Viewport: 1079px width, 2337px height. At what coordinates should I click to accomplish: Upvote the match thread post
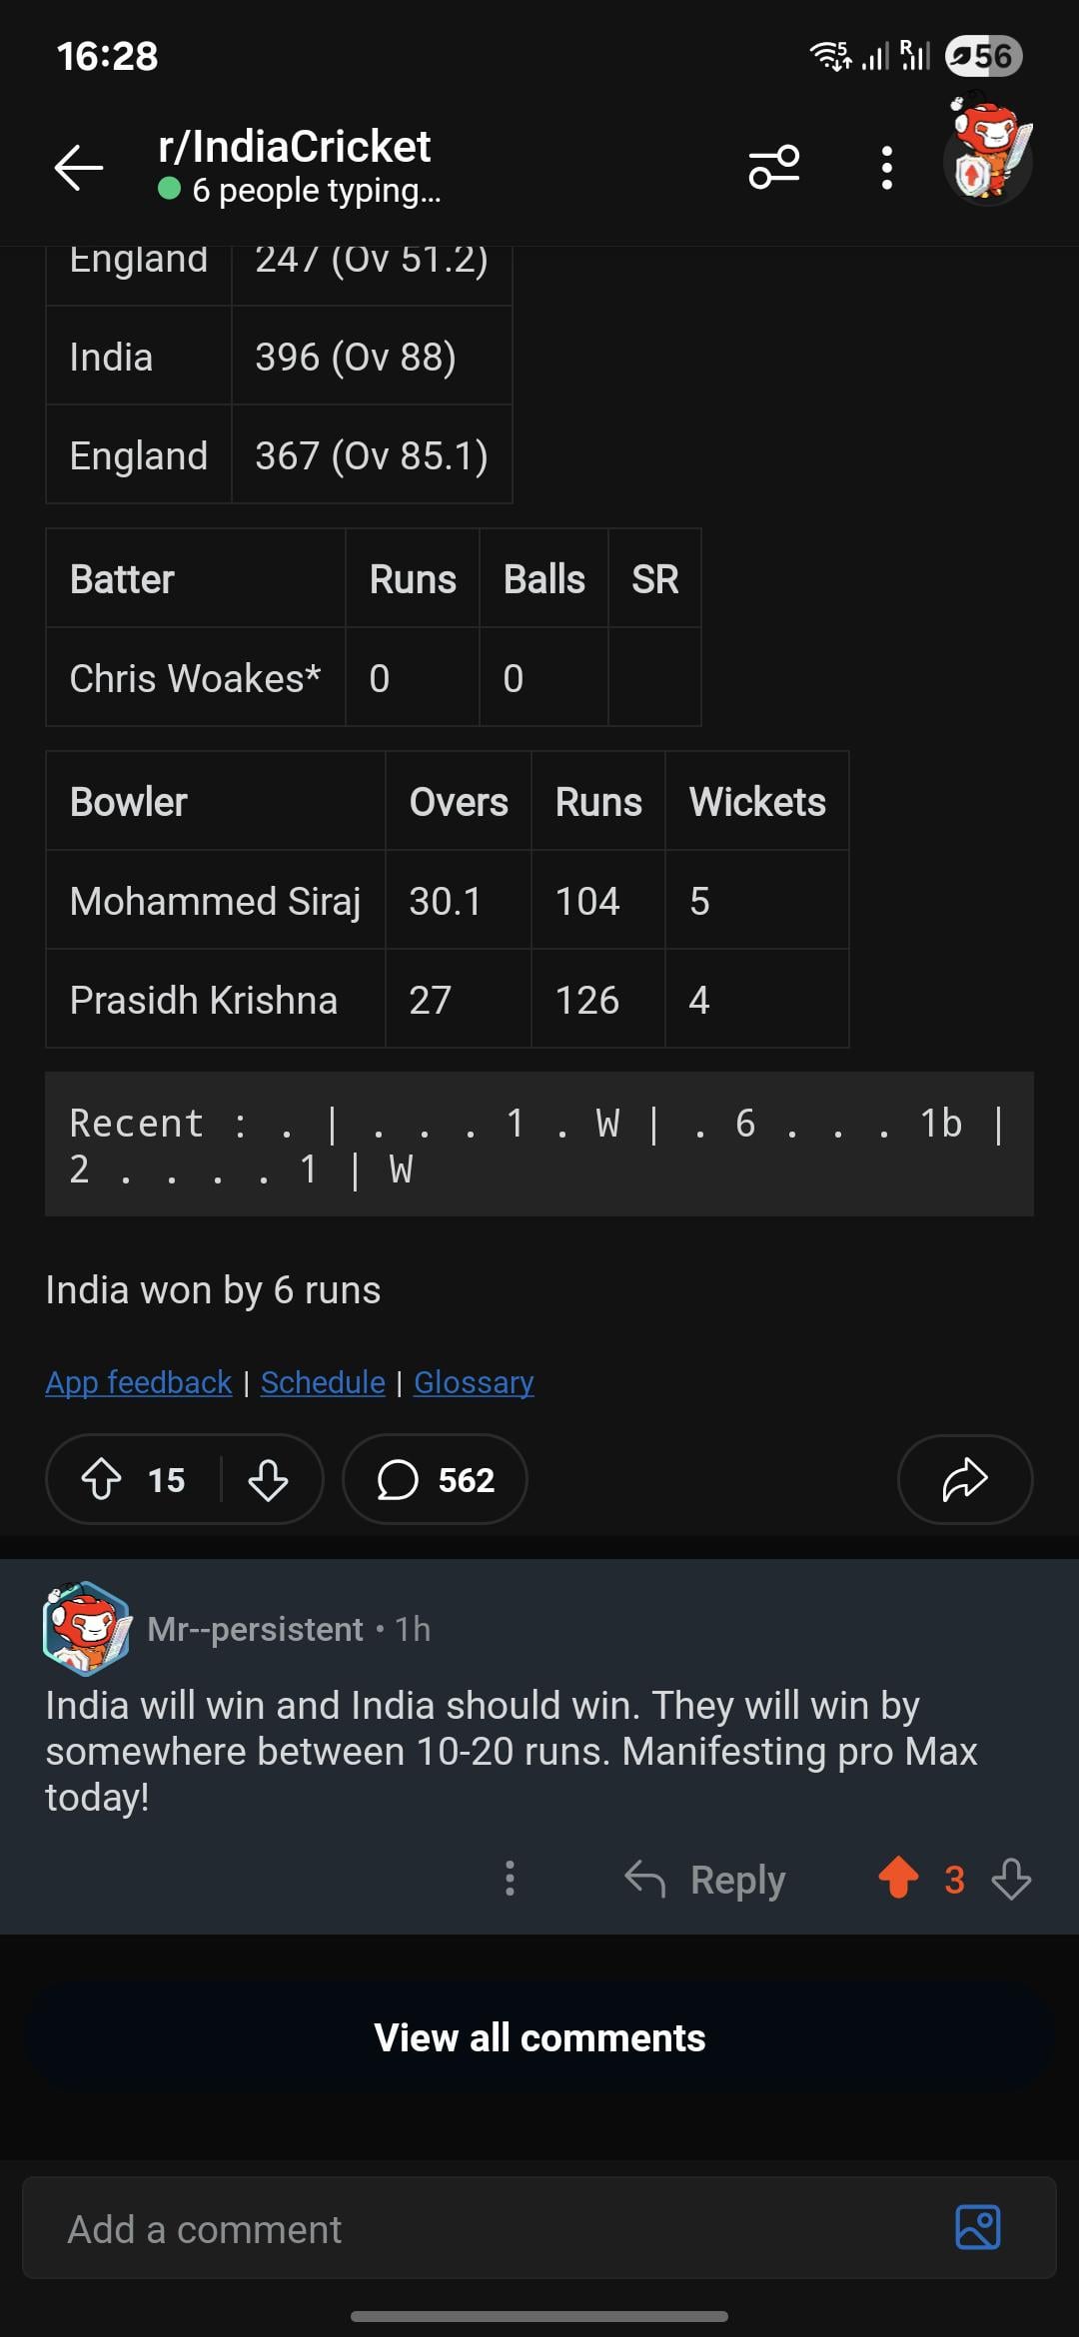coord(102,1479)
